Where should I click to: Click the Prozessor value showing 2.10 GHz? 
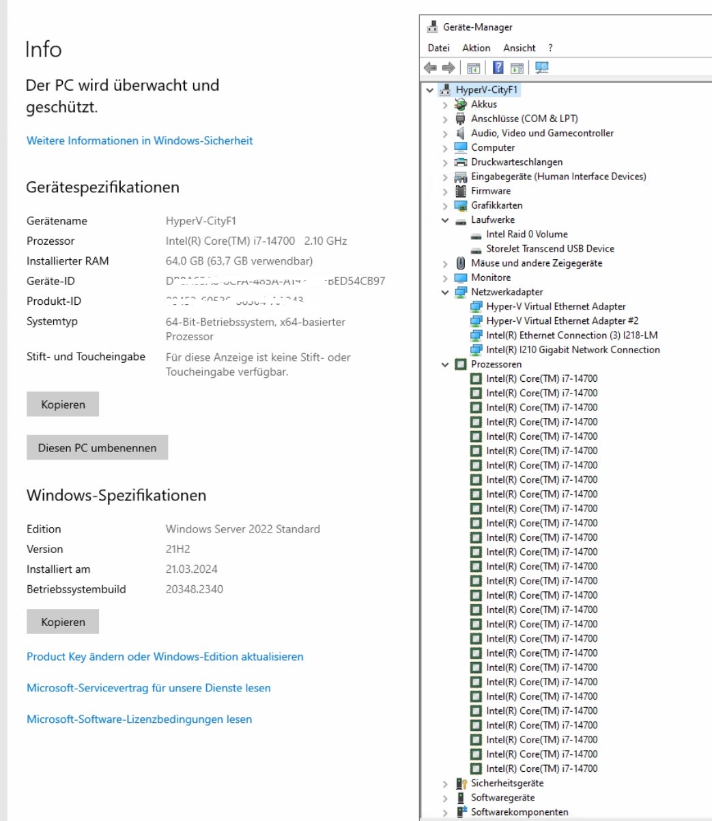(x=257, y=241)
